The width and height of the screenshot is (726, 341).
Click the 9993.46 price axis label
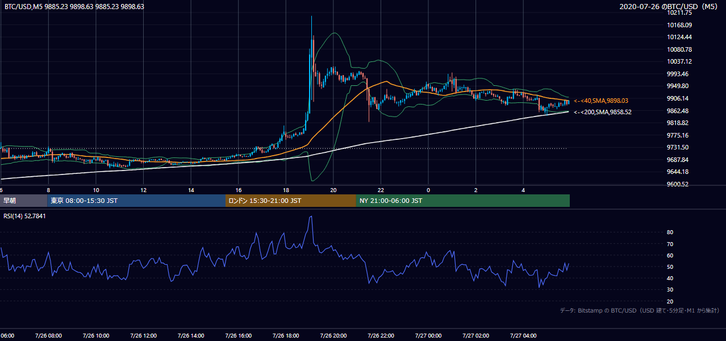(x=678, y=74)
